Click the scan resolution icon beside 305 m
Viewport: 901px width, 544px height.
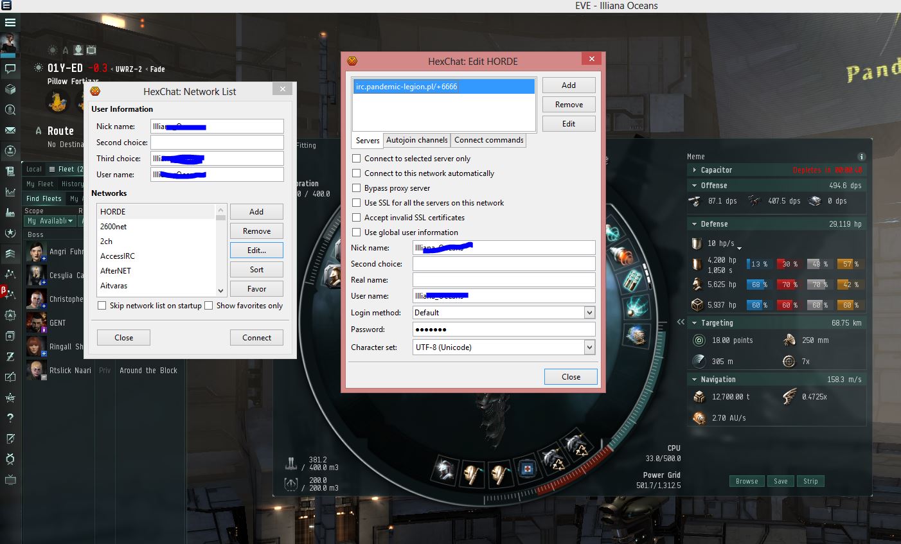(699, 361)
